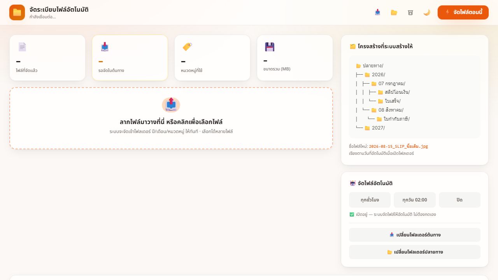
Task: Click the green check icon beside เปิดอยู่ status
Action: click(x=352, y=214)
